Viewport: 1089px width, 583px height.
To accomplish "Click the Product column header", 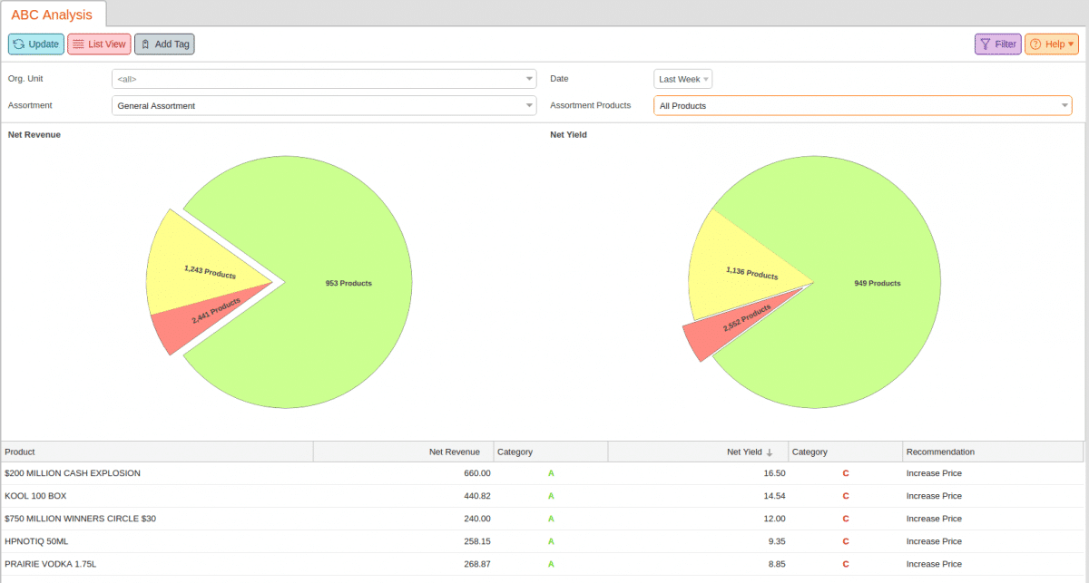I will click(20, 452).
